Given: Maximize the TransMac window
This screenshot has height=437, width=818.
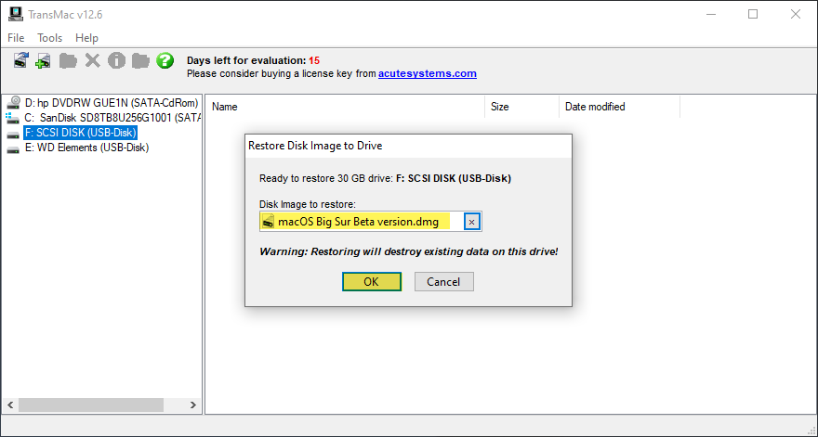Looking at the screenshot, I should 753,14.
